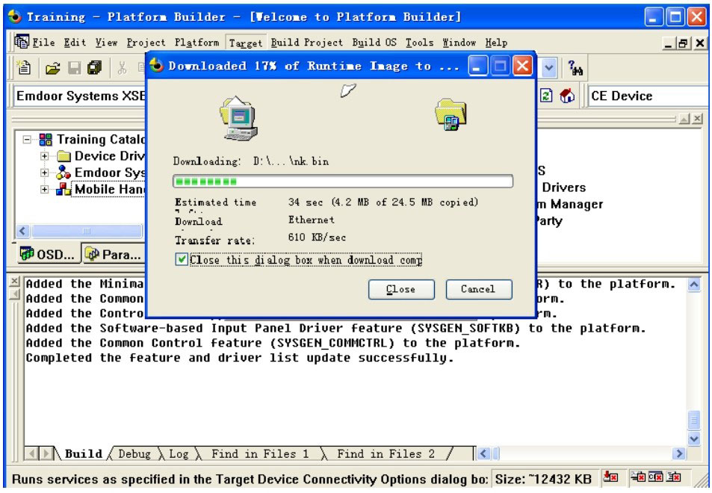712x493 pixels.
Task: Expand the Device Drivers tree node
Action: tap(45, 156)
